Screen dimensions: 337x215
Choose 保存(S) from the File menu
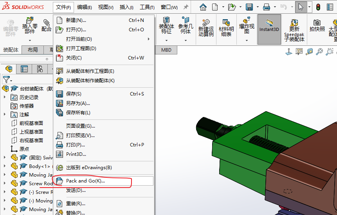(x=104, y=94)
